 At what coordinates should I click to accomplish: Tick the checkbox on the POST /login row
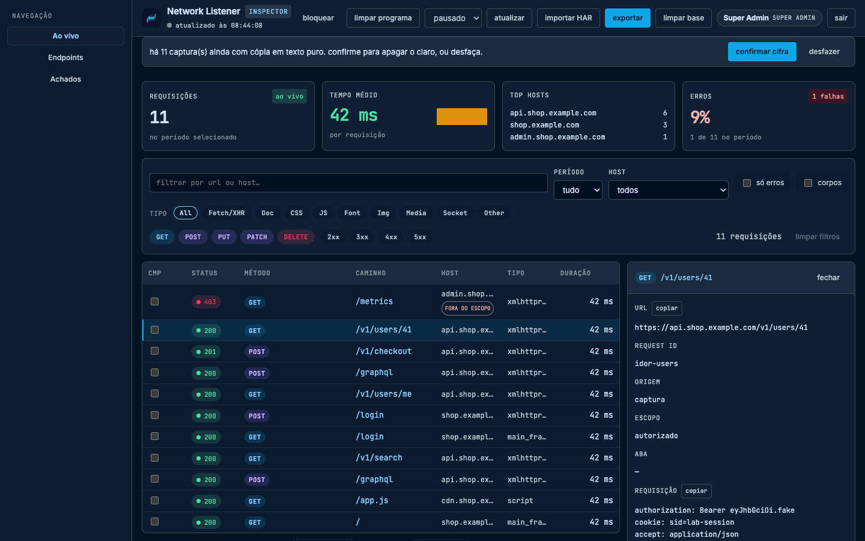pos(154,415)
